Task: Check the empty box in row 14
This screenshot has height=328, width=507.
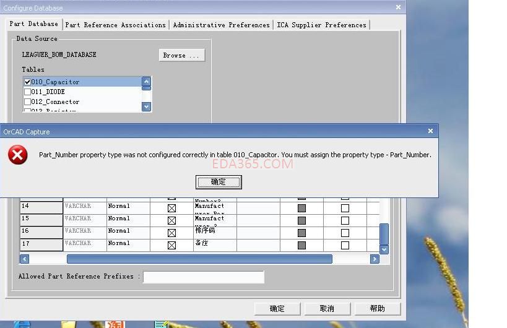Action: coord(345,208)
